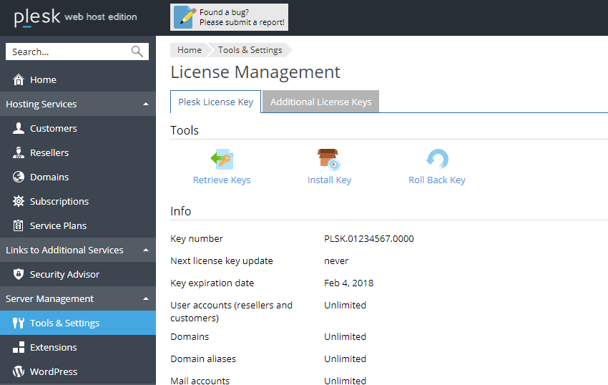Click the License Management heading
Screen dimensions: 608x385
[255, 72]
